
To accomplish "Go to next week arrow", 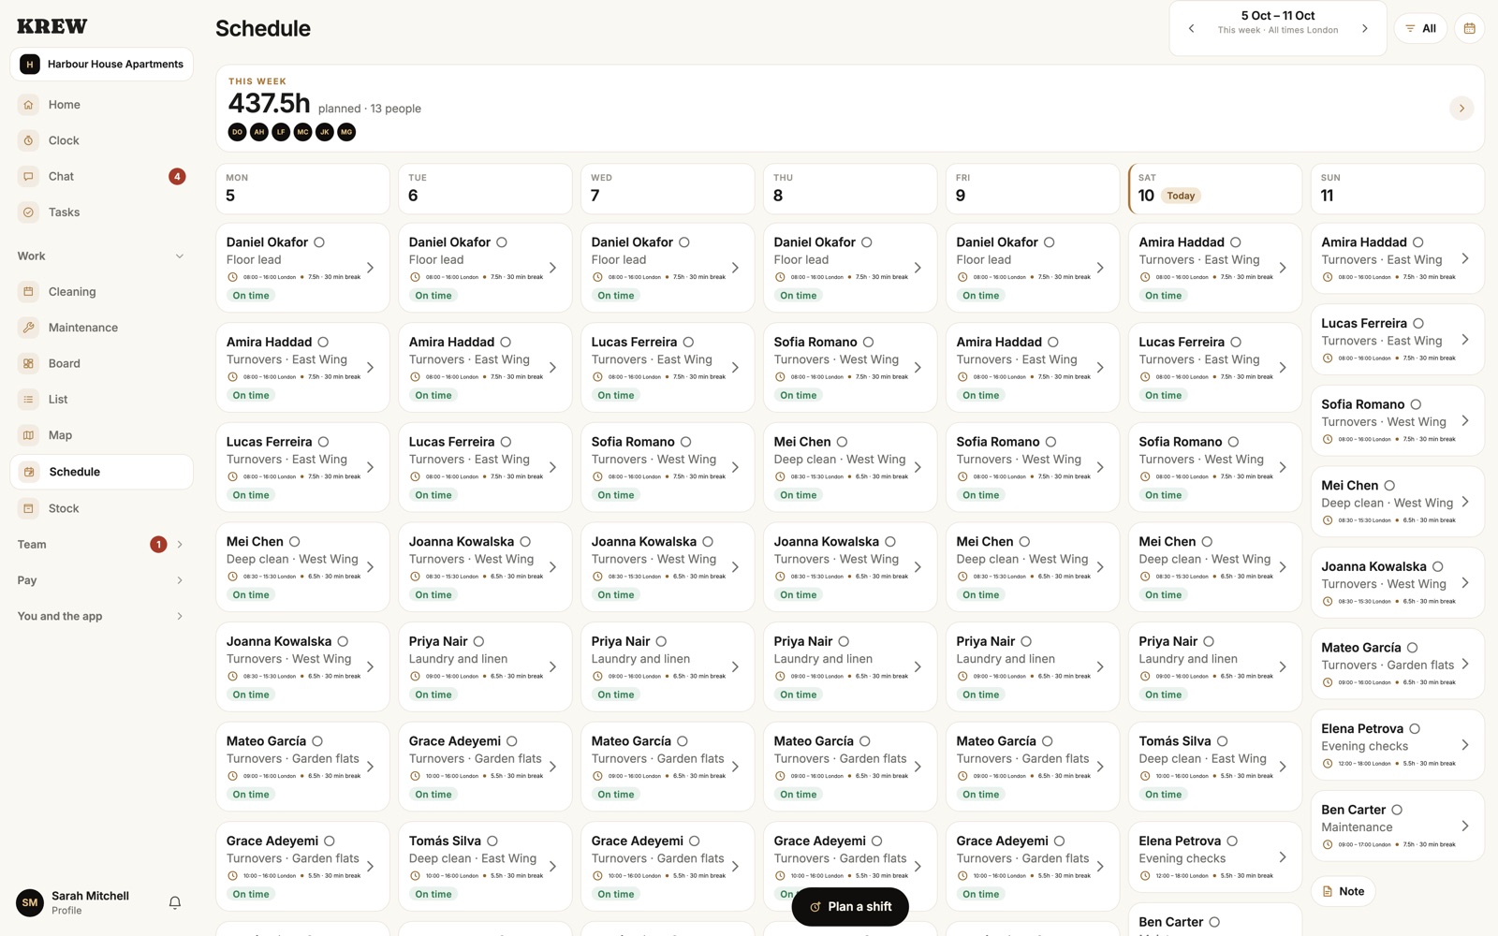I will (x=1365, y=29).
